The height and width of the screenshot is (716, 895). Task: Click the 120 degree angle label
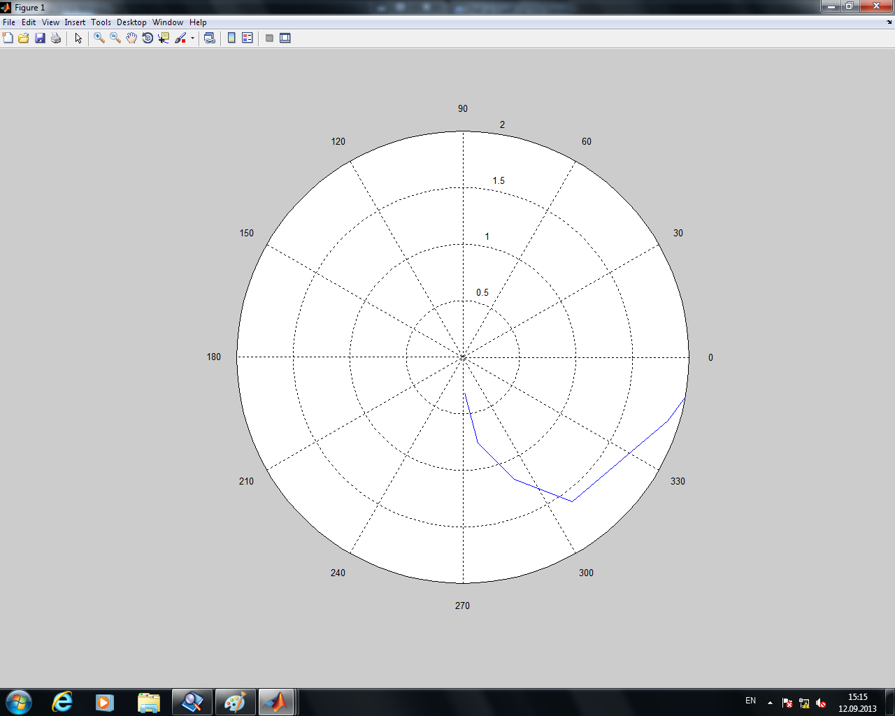pyautogui.click(x=338, y=141)
